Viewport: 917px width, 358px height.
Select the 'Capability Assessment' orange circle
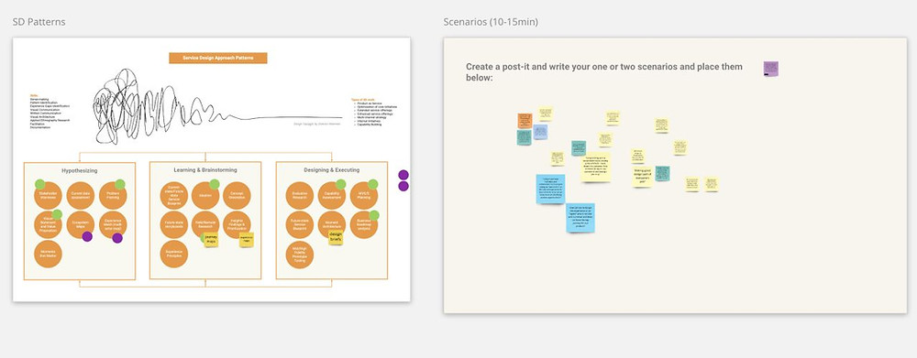point(332,196)
